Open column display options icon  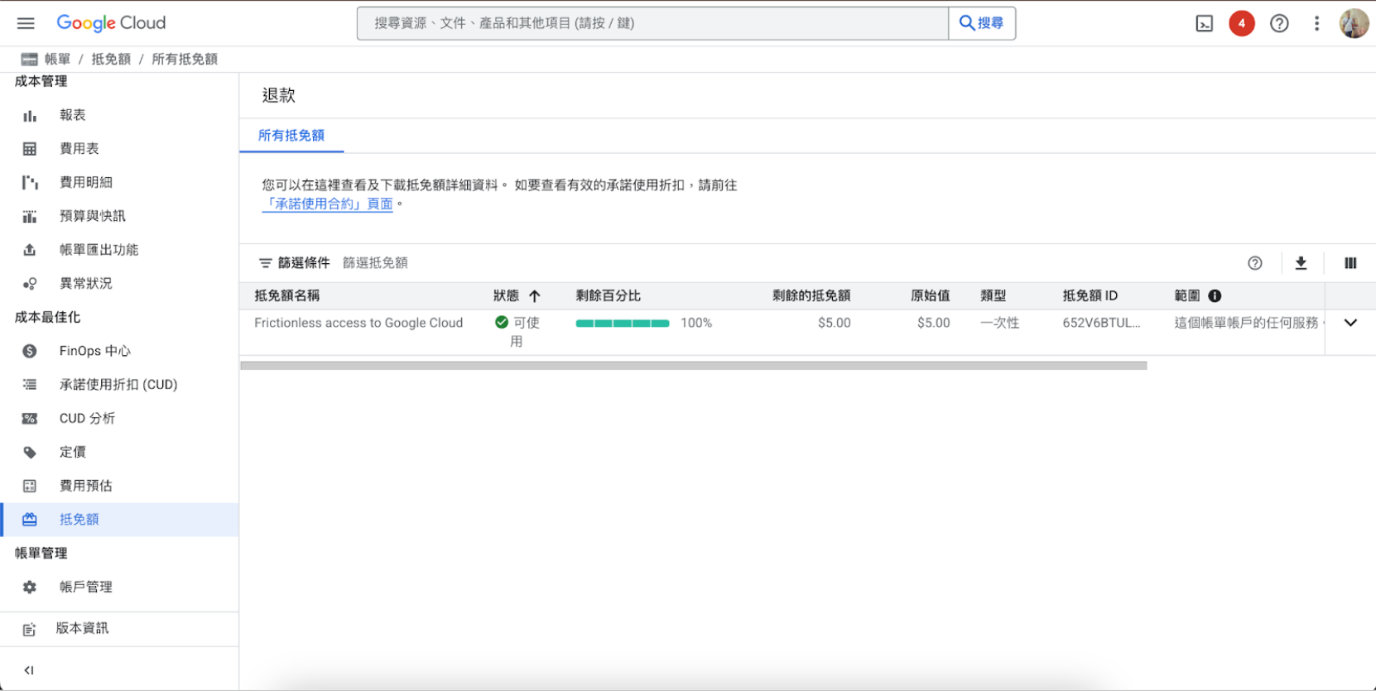pyautogui.click(x=1350, y=263)
